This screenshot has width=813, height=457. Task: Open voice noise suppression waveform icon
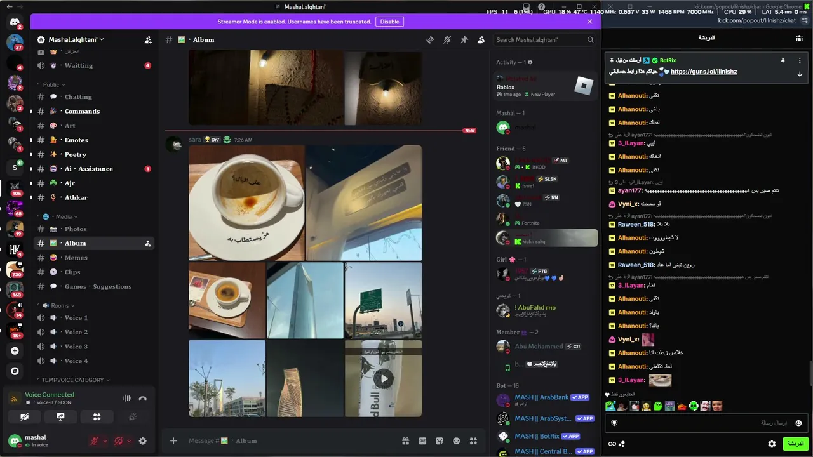tap(127, 399)
